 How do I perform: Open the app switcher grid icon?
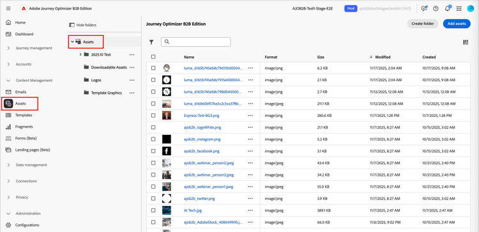tap(459, 8)
